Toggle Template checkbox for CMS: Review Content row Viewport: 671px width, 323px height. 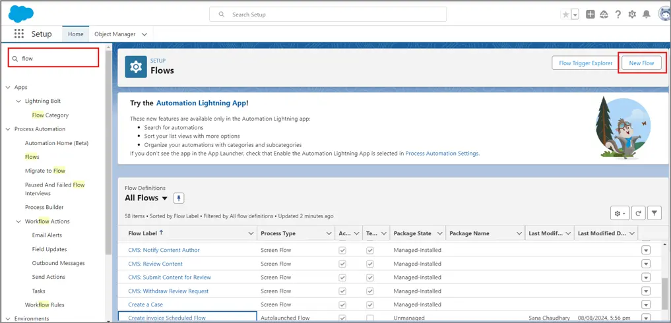(370, 264)
